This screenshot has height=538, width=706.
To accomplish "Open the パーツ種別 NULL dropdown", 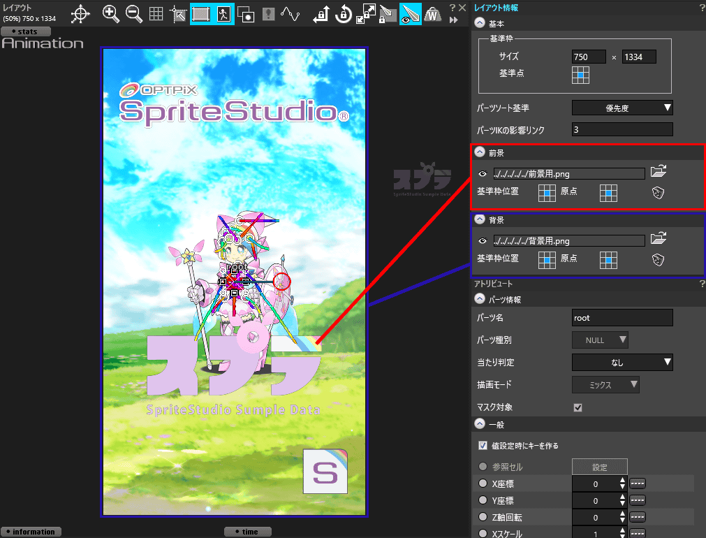I will point(600,340).
